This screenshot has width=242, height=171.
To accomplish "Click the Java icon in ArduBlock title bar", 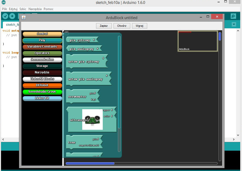I will pyautogui.click(x=24, y=18).
